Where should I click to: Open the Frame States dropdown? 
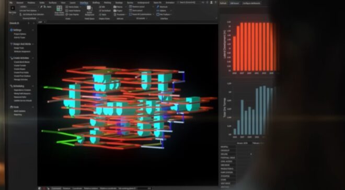point(74,7)
